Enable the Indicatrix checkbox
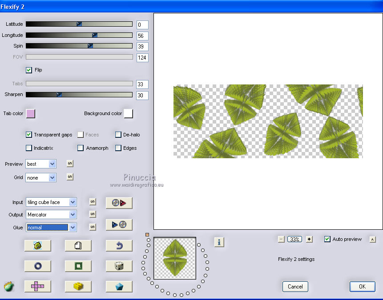This screenshot has width=383, height=300. pyautogui.click(x=29, y=148)
